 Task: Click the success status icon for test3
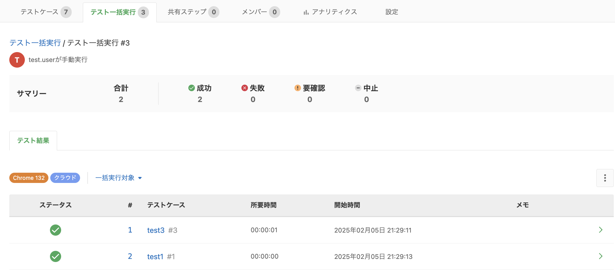56,230
